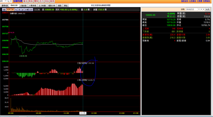The height and width of the screenshot is (117, 213).
Task: Open the 體檢 button
Action: point(36,1)
